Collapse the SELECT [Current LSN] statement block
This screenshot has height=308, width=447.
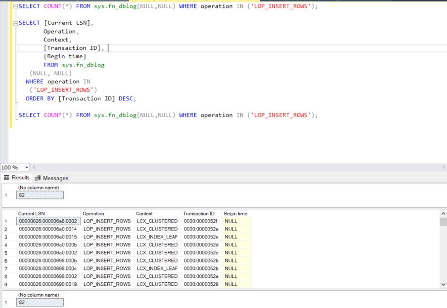16,23
